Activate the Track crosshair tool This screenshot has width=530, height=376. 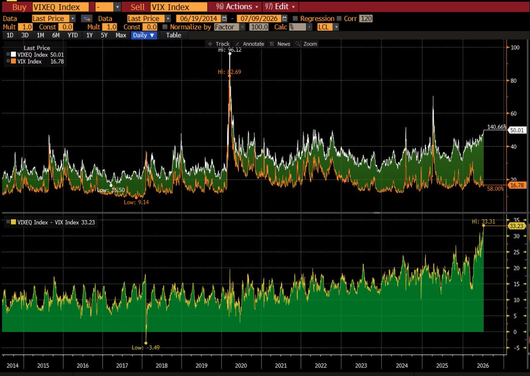(x=219, y=44)
